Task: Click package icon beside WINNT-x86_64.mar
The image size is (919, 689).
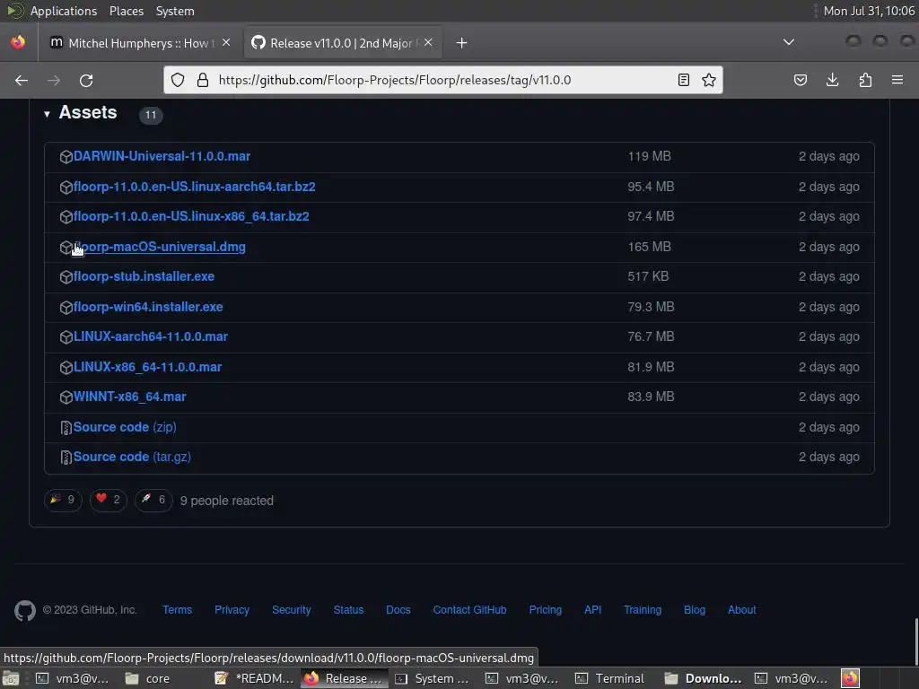Action: click(x=66, y=397)
